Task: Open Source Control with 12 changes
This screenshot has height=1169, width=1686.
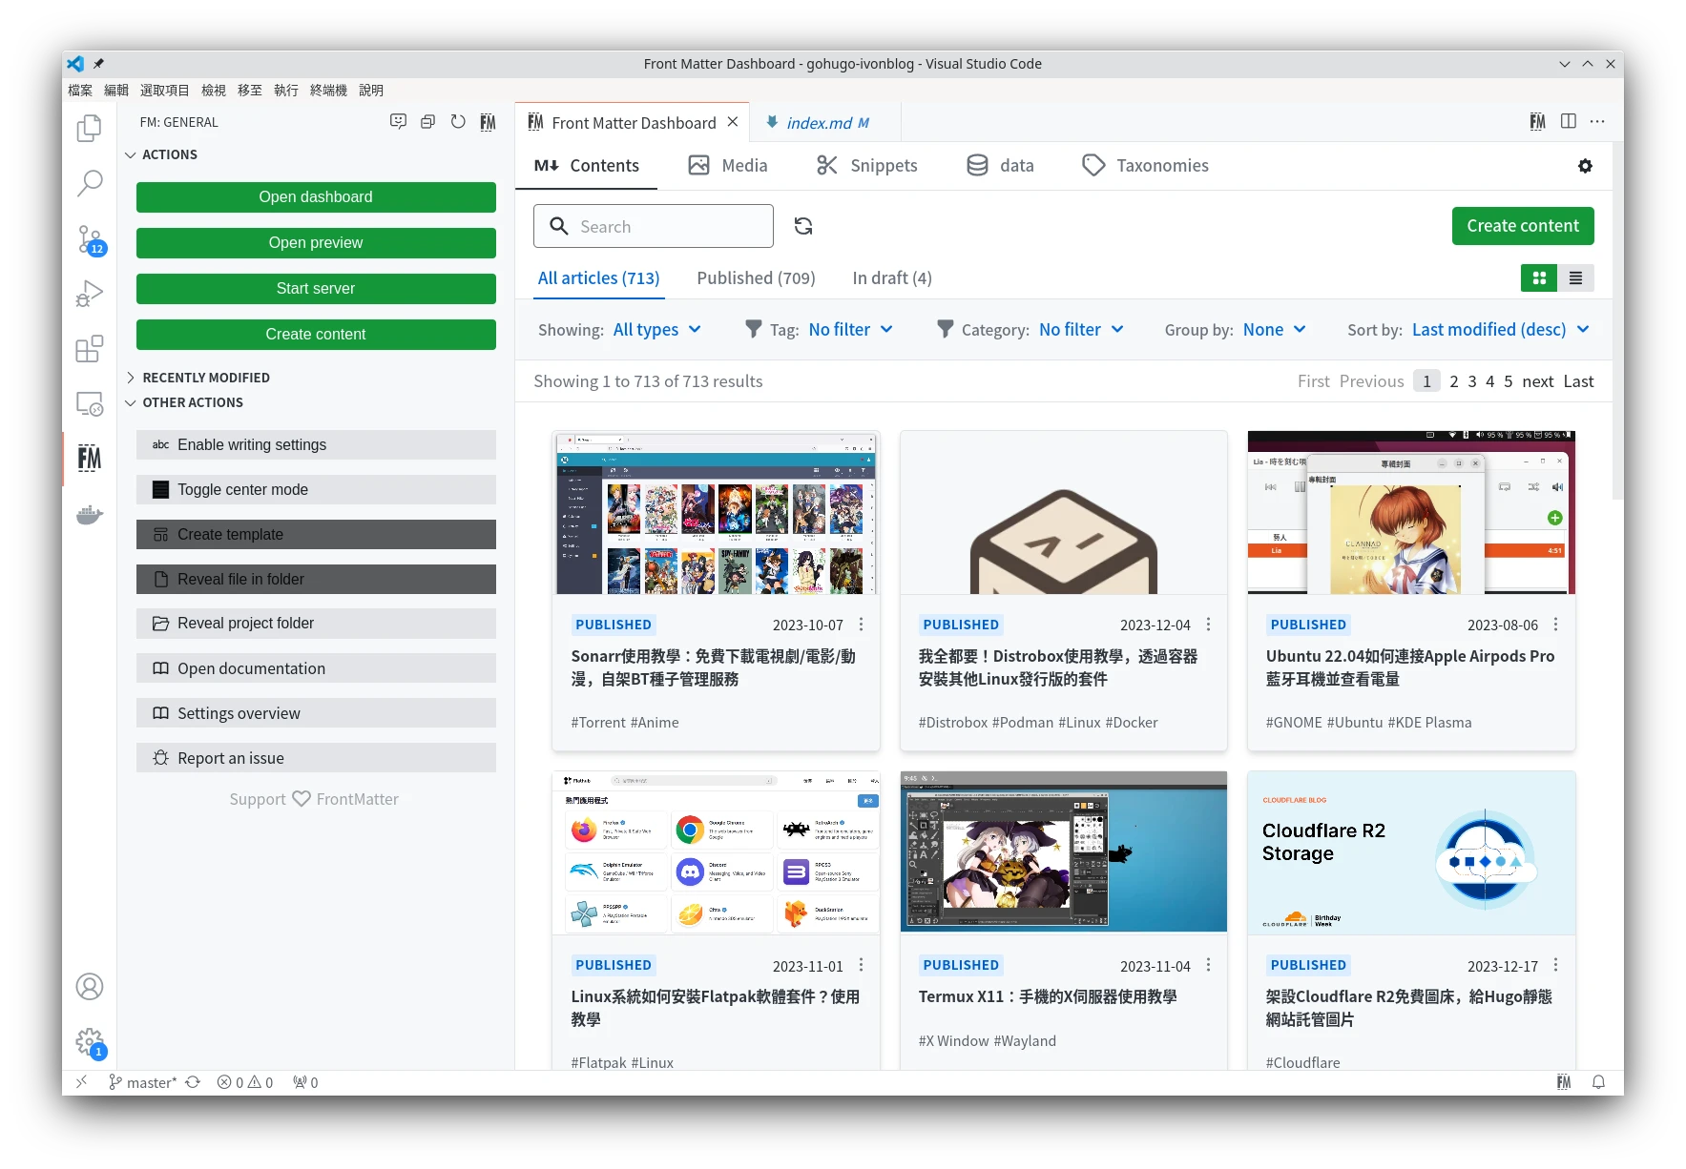Action: tap(90, 238)
